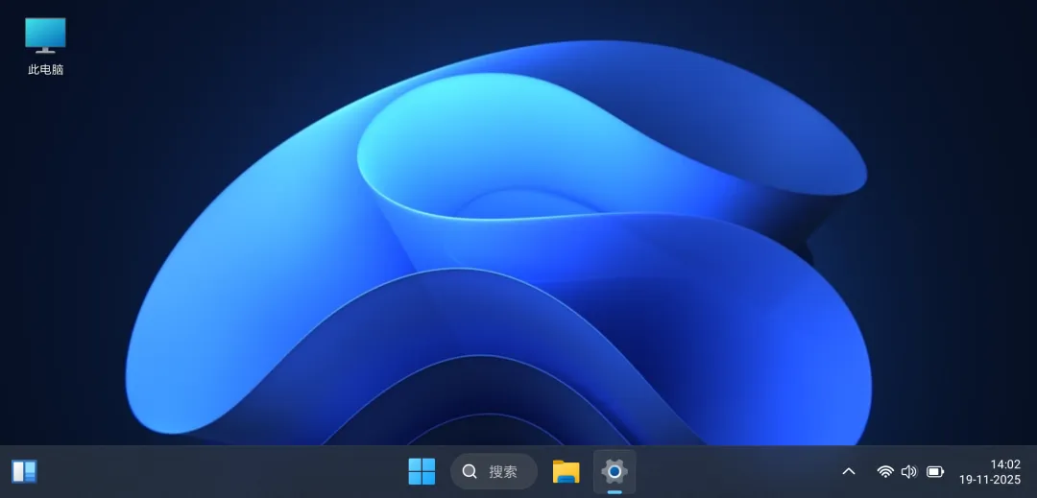Click the 搜索 search box
The width and height of the screenshot is (1037, 498).
[494, 471]
